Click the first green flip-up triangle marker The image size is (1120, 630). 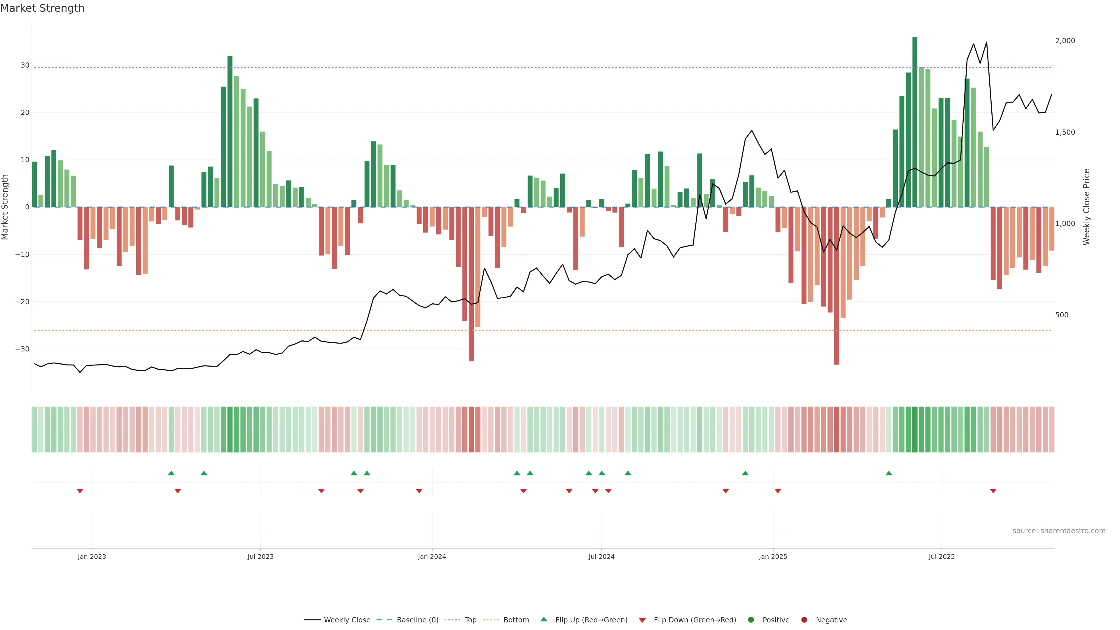tap(171, 473)
